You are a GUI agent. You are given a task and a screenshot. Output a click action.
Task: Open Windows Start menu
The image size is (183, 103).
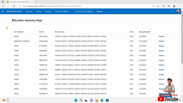pos(76,100)
